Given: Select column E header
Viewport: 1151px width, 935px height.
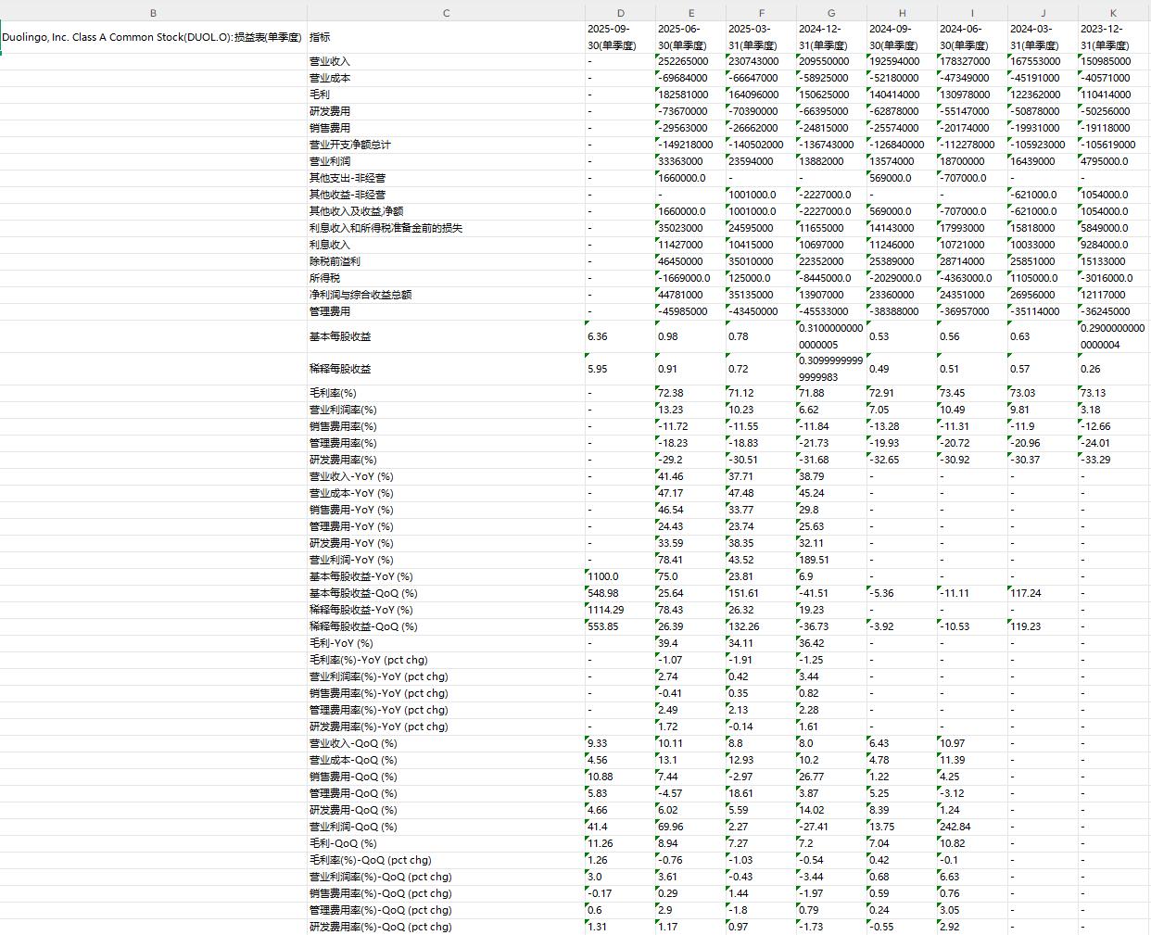Looking at the screenshot, I should point(690,13).
